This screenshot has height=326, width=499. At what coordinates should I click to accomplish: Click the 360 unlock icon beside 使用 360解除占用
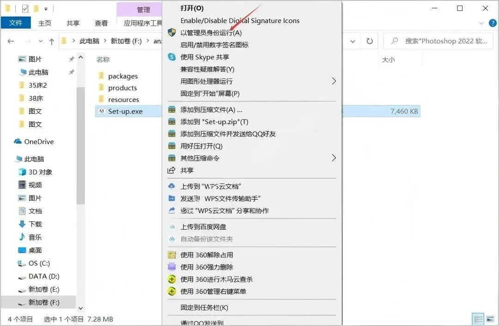(x=172, y=255)
